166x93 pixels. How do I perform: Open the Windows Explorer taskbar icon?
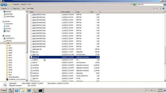pyautogui.click(x=23, y=90)
